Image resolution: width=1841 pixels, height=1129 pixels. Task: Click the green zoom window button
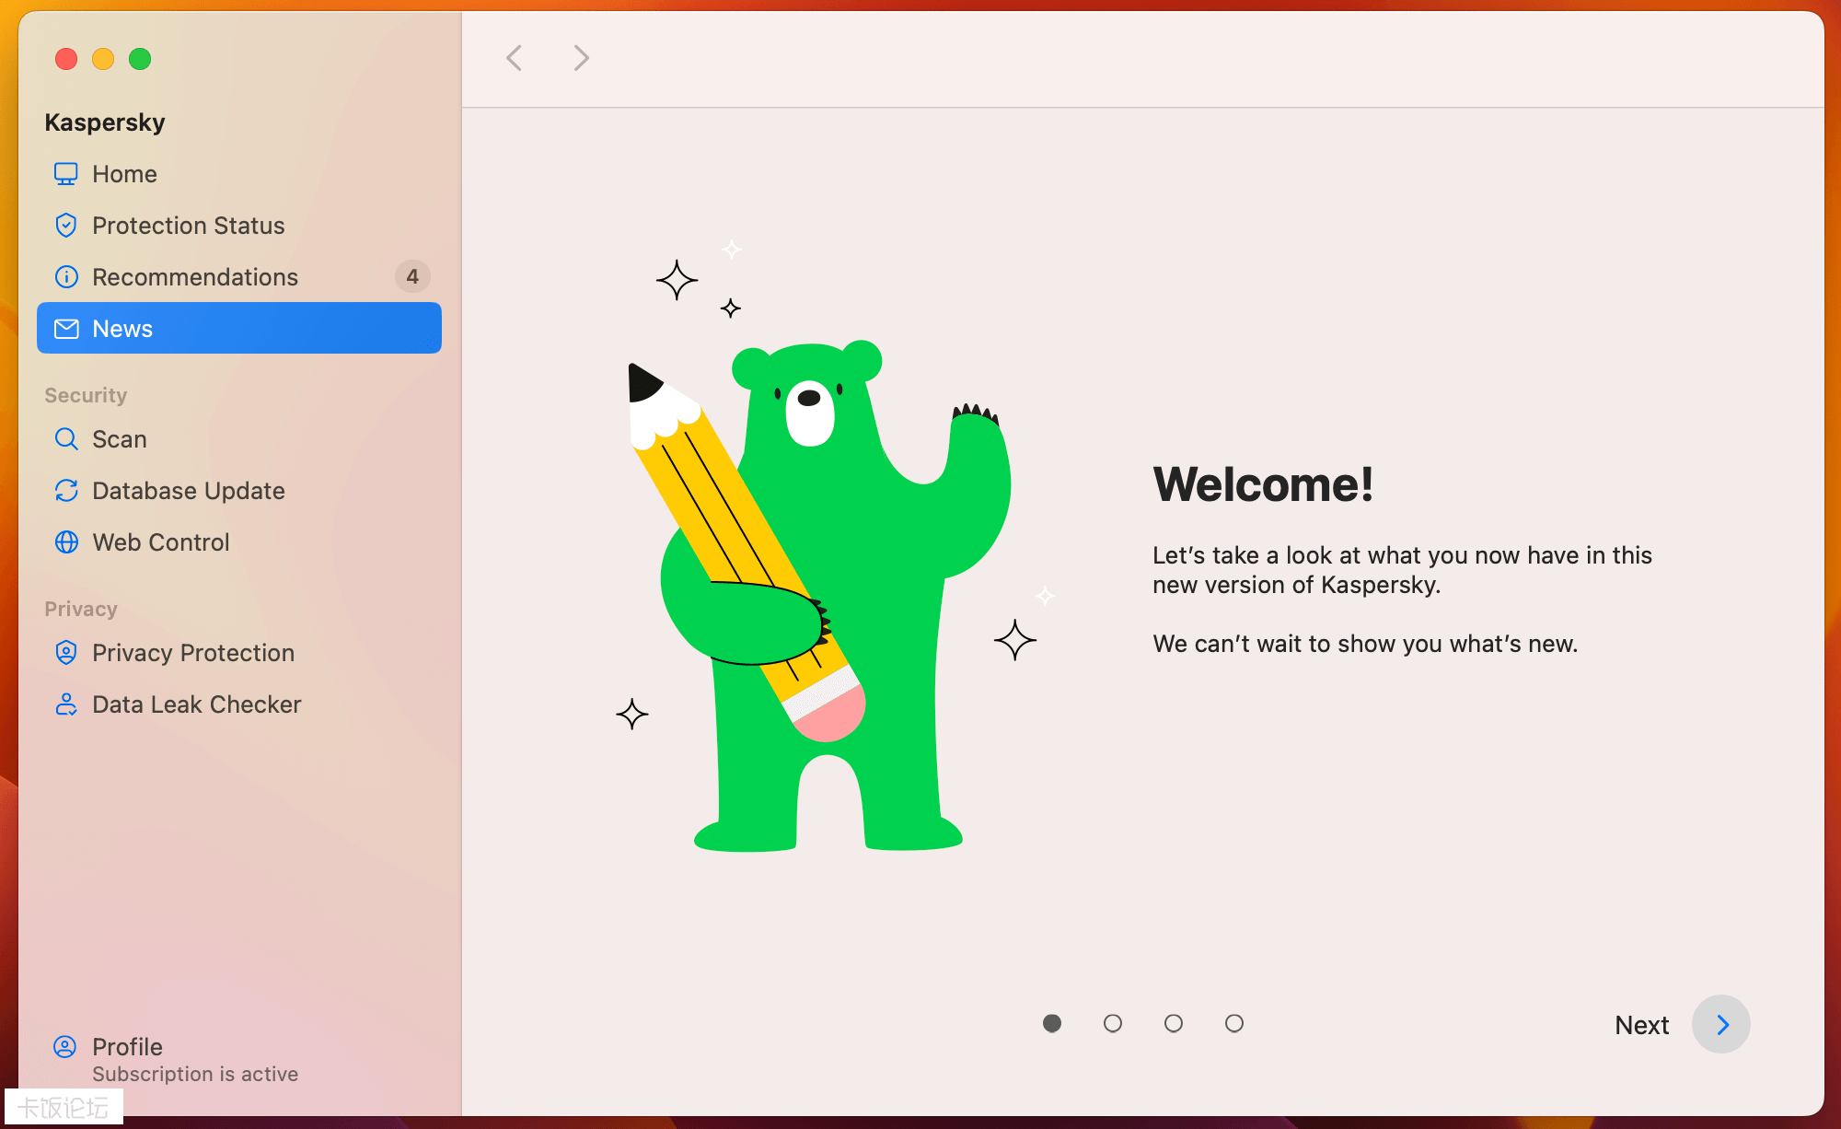[140, 59]
